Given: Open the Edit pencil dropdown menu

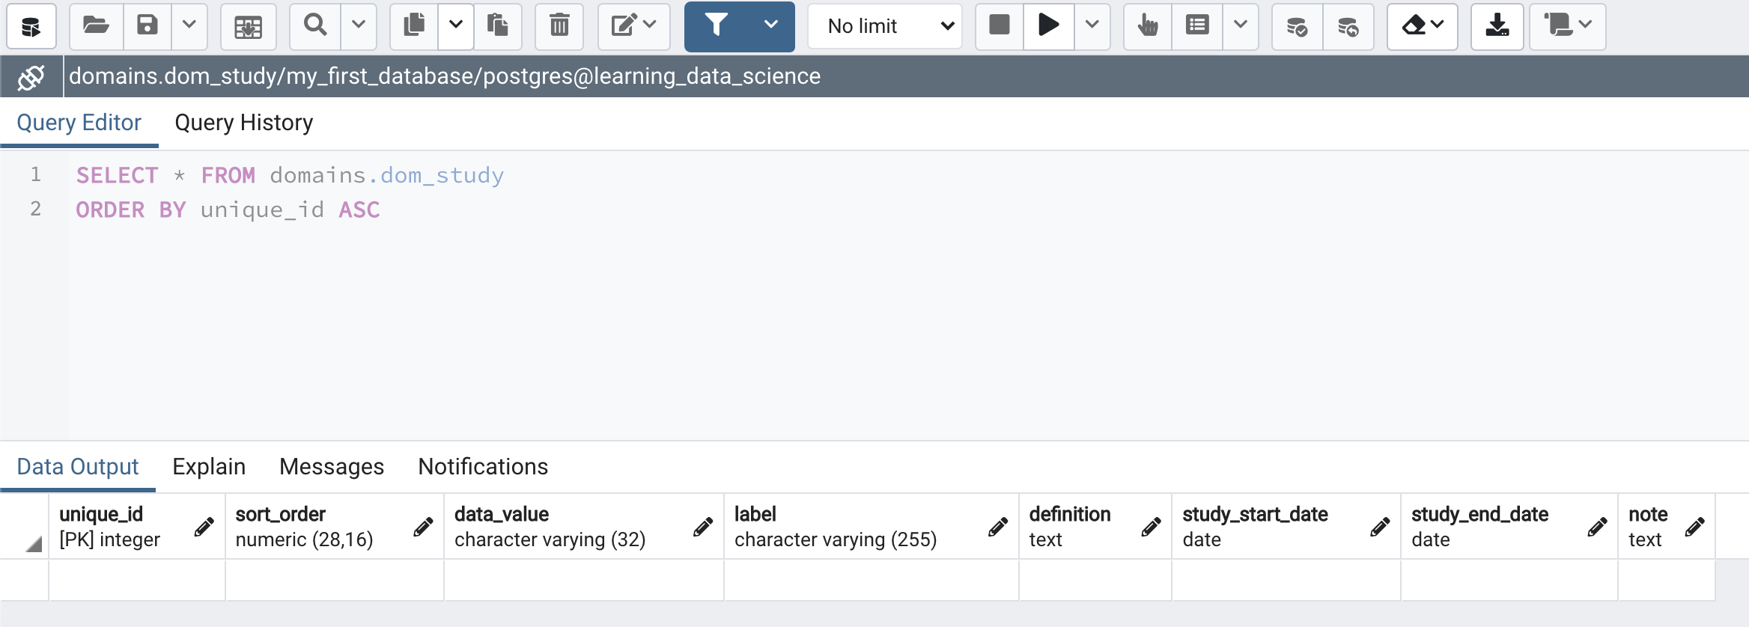Looking at the screenshot, I should click(x=633, y=26).
